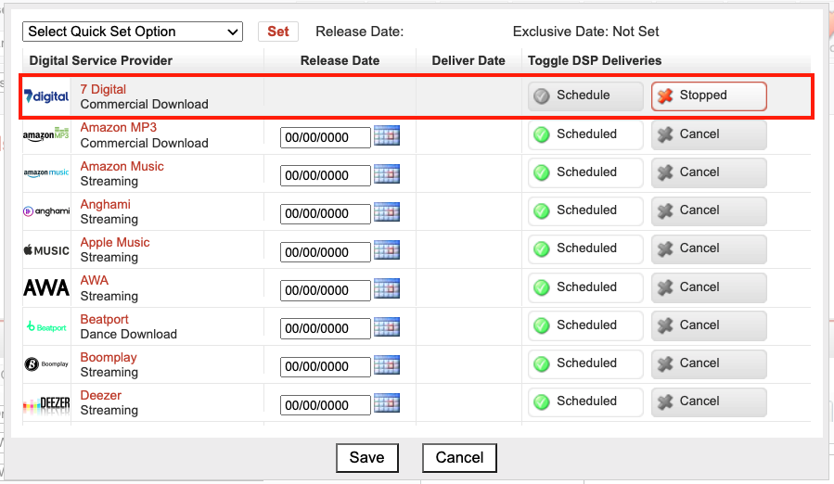Click the Digital Service Provider column header
Image resolution: width=834 pixels, height=484 pixels.
click(100, 60)
